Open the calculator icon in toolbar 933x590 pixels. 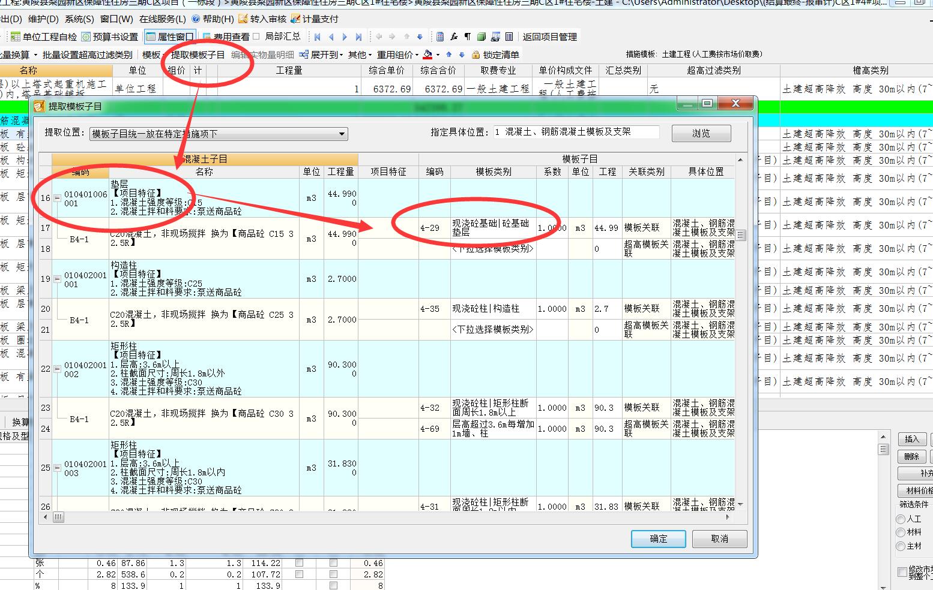pyautogui.click(x=440, y=37)
